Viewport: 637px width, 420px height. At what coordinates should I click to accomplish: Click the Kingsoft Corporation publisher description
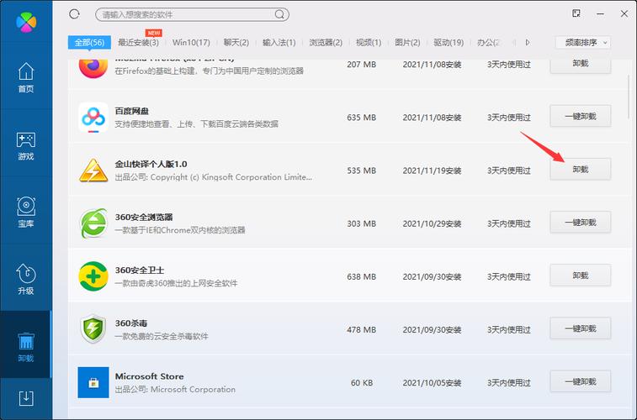click(213, 177)
